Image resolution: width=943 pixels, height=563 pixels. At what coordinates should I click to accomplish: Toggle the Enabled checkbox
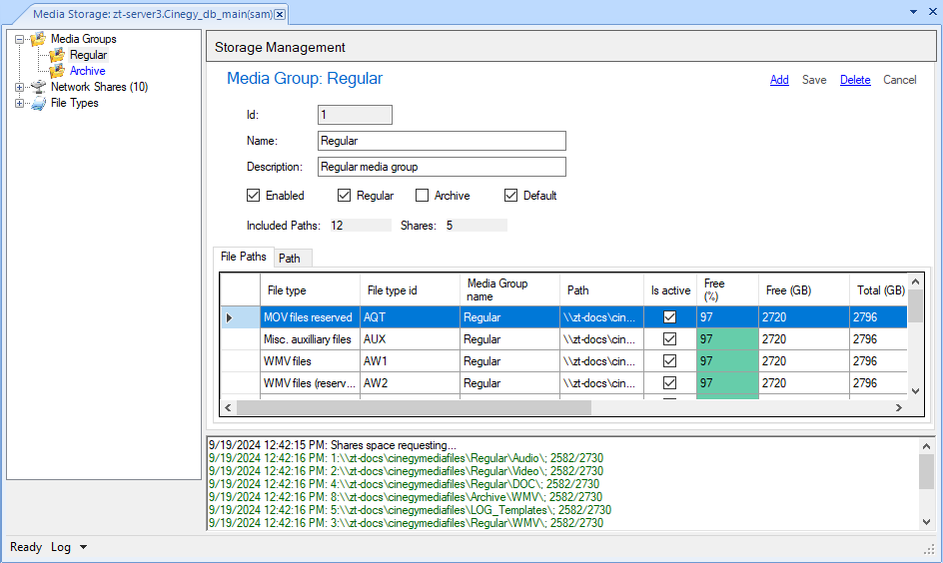253,196
